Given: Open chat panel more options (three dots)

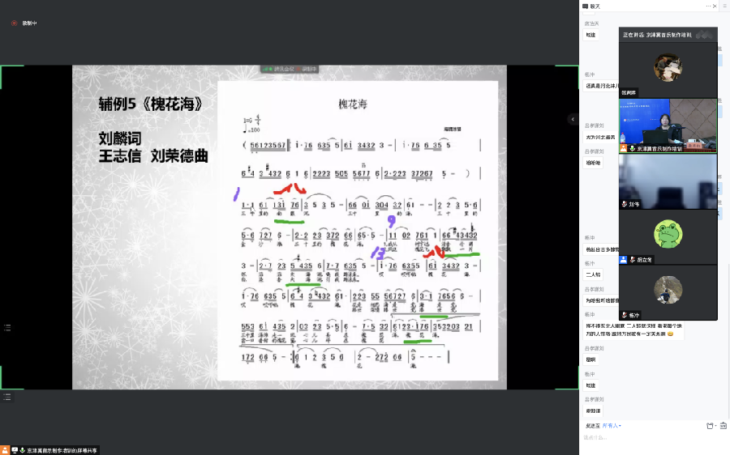Looking at the screenshot, I should (709, 6).
